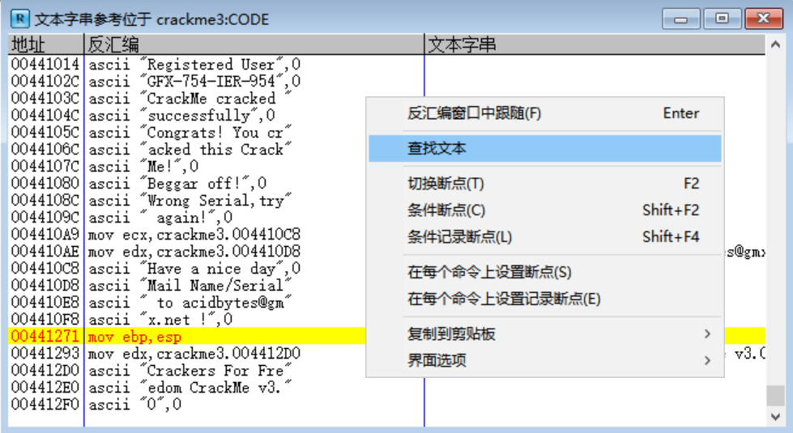
Task: Expand the 界面选项 submenu
Action: pos(545,361)
